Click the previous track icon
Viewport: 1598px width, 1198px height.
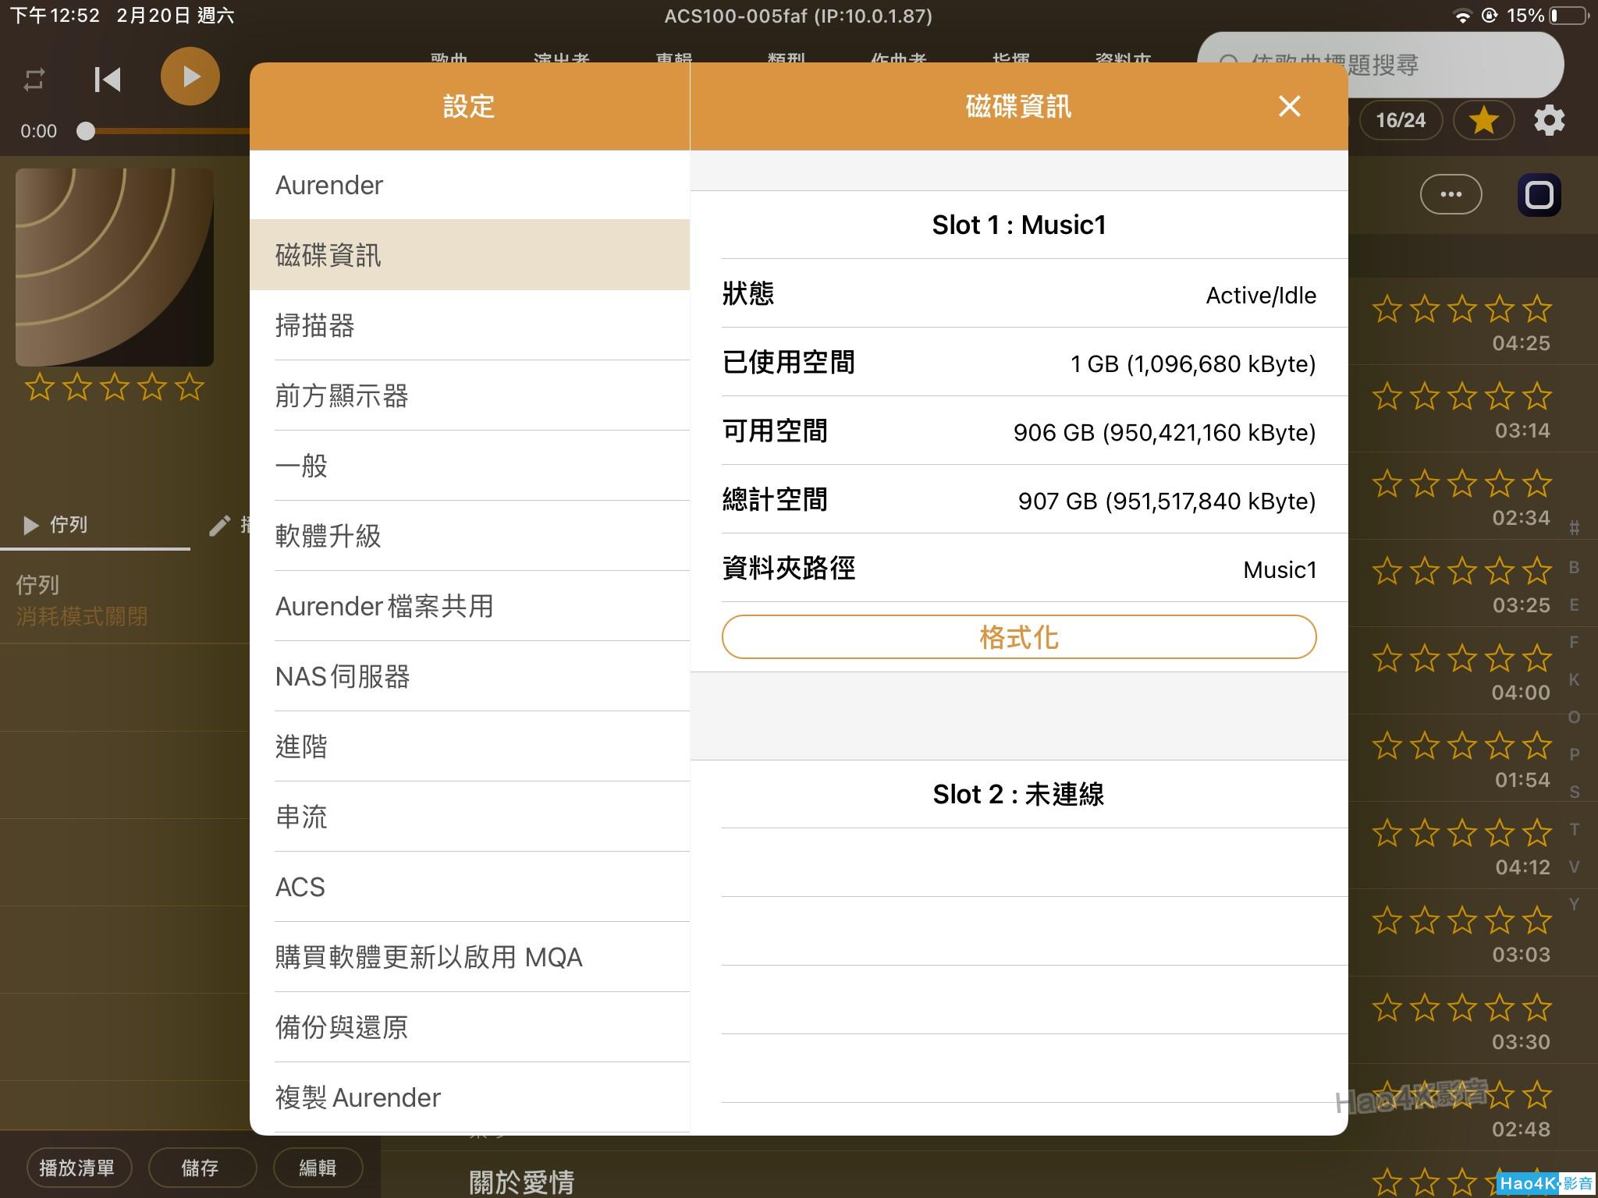click(108, 79)
